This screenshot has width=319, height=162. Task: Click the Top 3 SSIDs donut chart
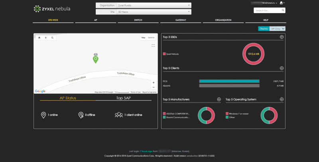coord(253,54)
